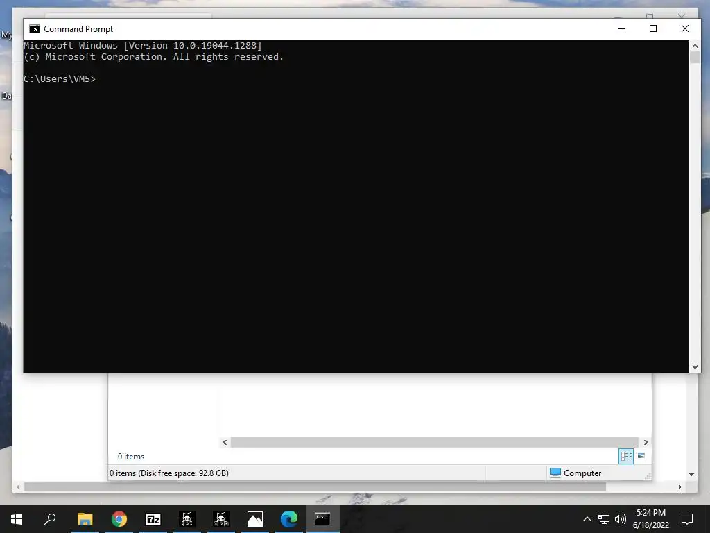Launch Google Chrome from the taskbar

119,519
